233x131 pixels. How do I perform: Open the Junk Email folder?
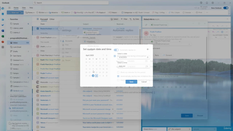[18, 47]
